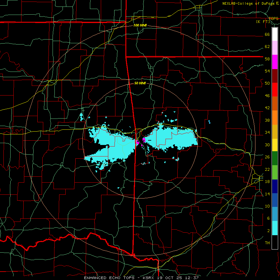Click the light blue legend swatch
Viewport: 280px width, 280px height.
click(x=275, y=214)
